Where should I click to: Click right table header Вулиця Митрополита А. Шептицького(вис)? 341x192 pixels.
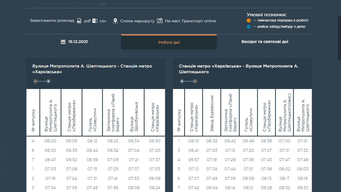click(x=285, y=112)
